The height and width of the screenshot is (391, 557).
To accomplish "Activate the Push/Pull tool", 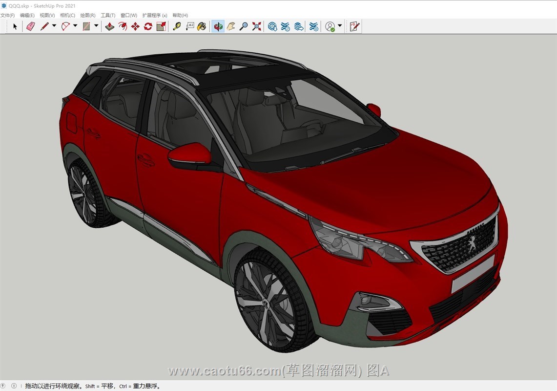I will 110,26.
